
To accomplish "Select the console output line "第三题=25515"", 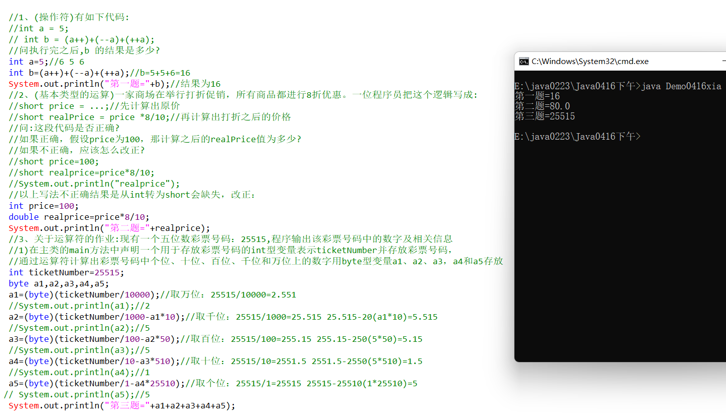I will coord(545,116).
